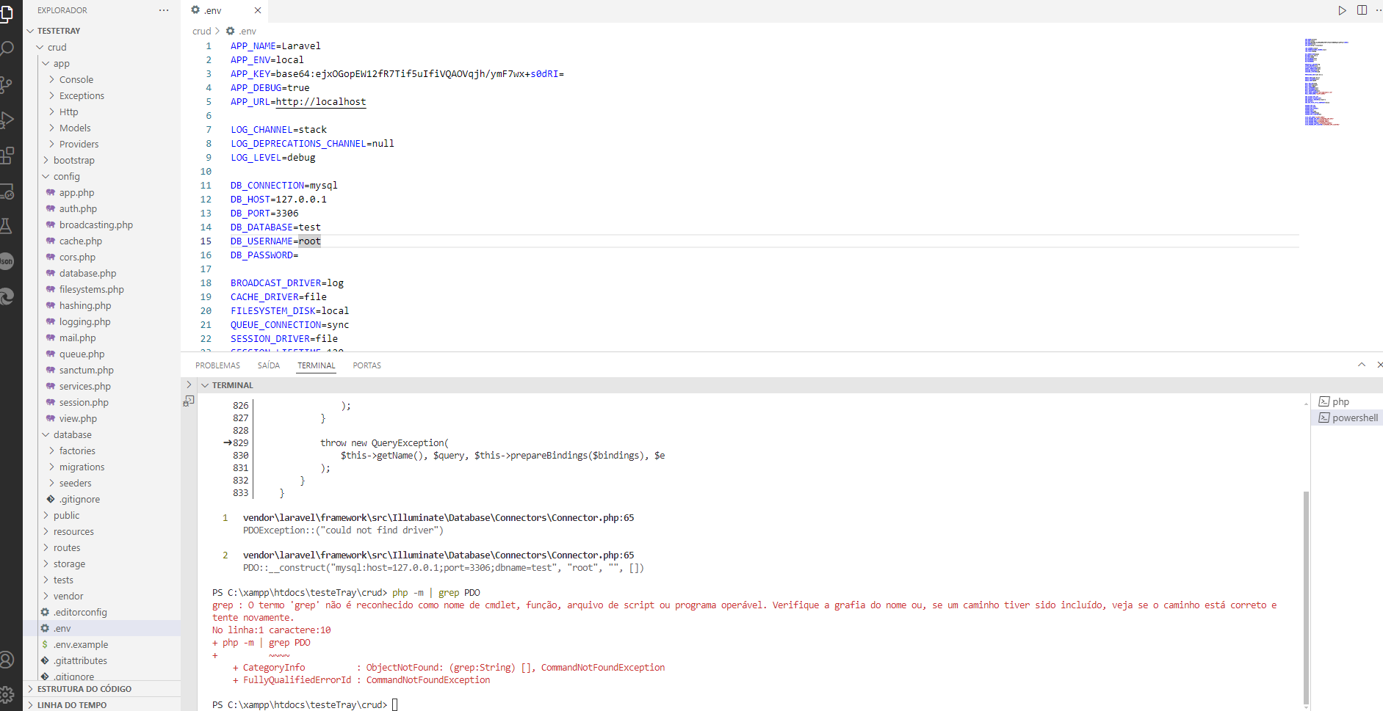This screenshot has width=1383, height=711.
Task: Open Remote Explorer view icon
Action: point(6,191)
